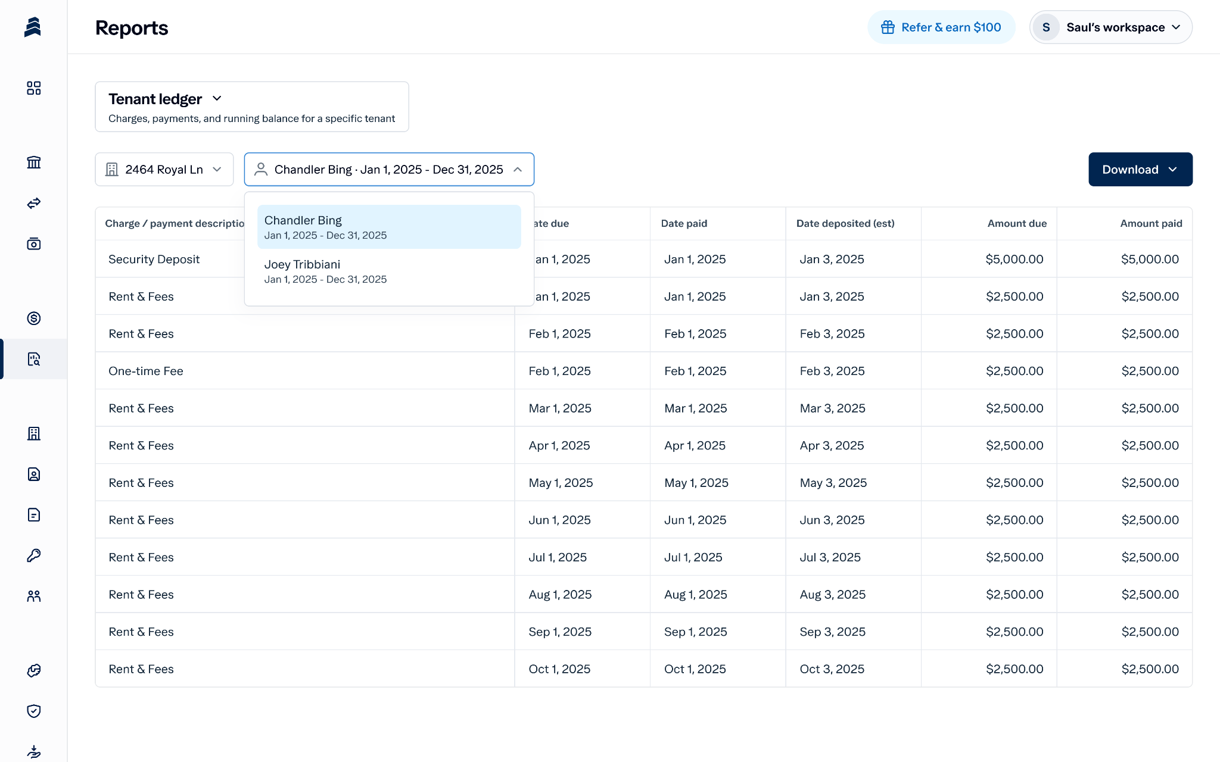This screenshot has width=1220, height=762.
Task: Open the 2464 Royal Ln property dropdown
Action: coord(164,170)
